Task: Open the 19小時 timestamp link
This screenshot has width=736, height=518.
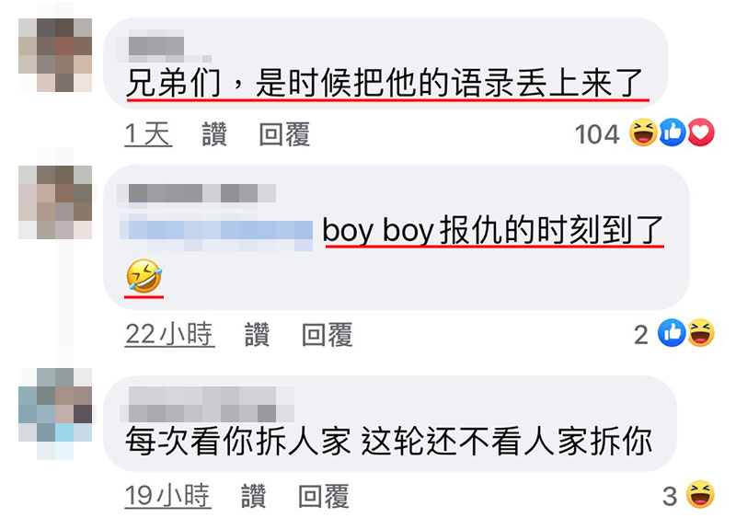Action: tap(167, 496)
